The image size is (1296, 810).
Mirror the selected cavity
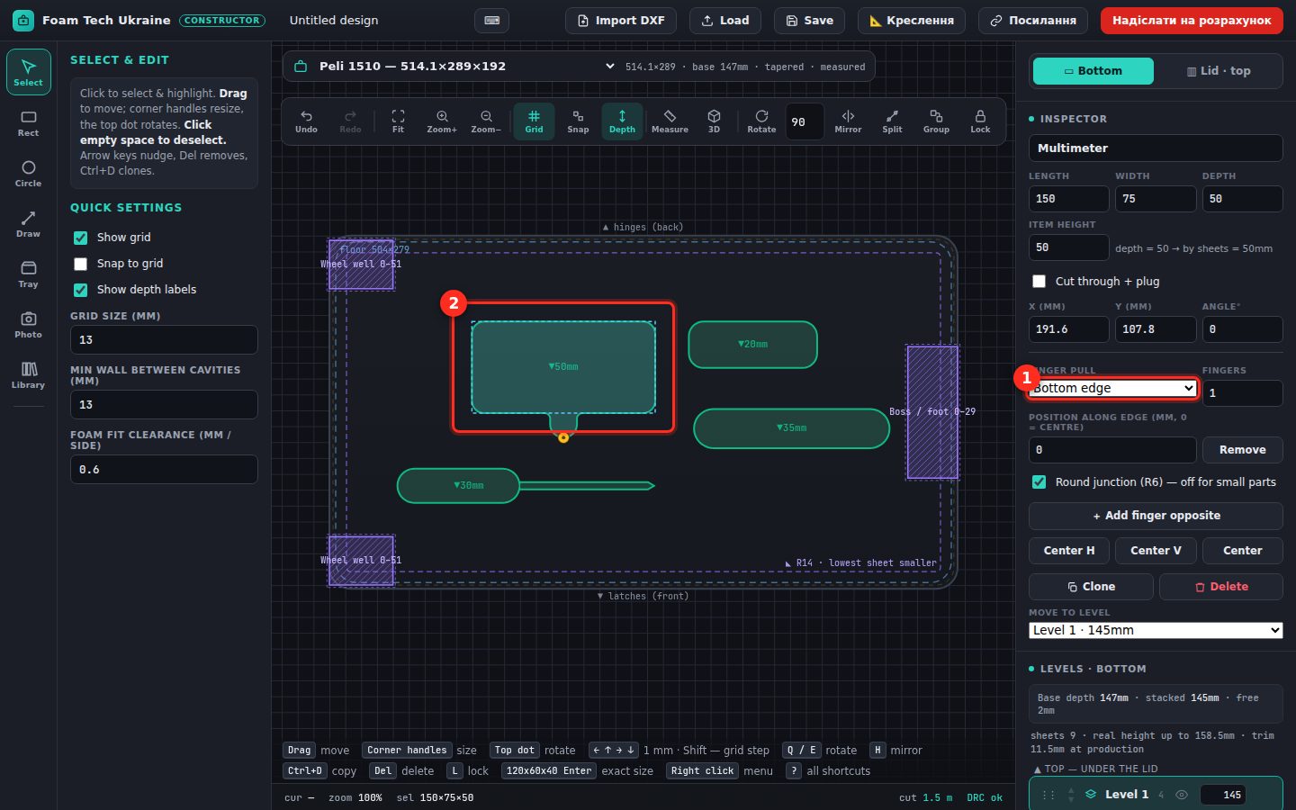848,121
